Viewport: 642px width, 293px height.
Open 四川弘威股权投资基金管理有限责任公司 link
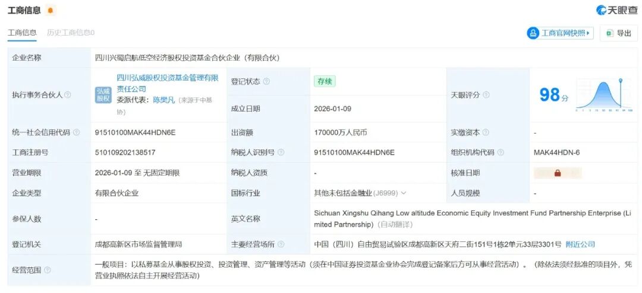point(168,84)
